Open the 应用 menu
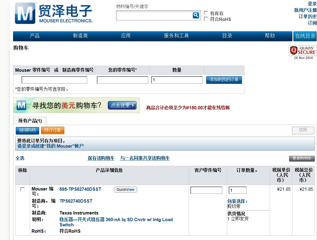 (x=125, y=36)
